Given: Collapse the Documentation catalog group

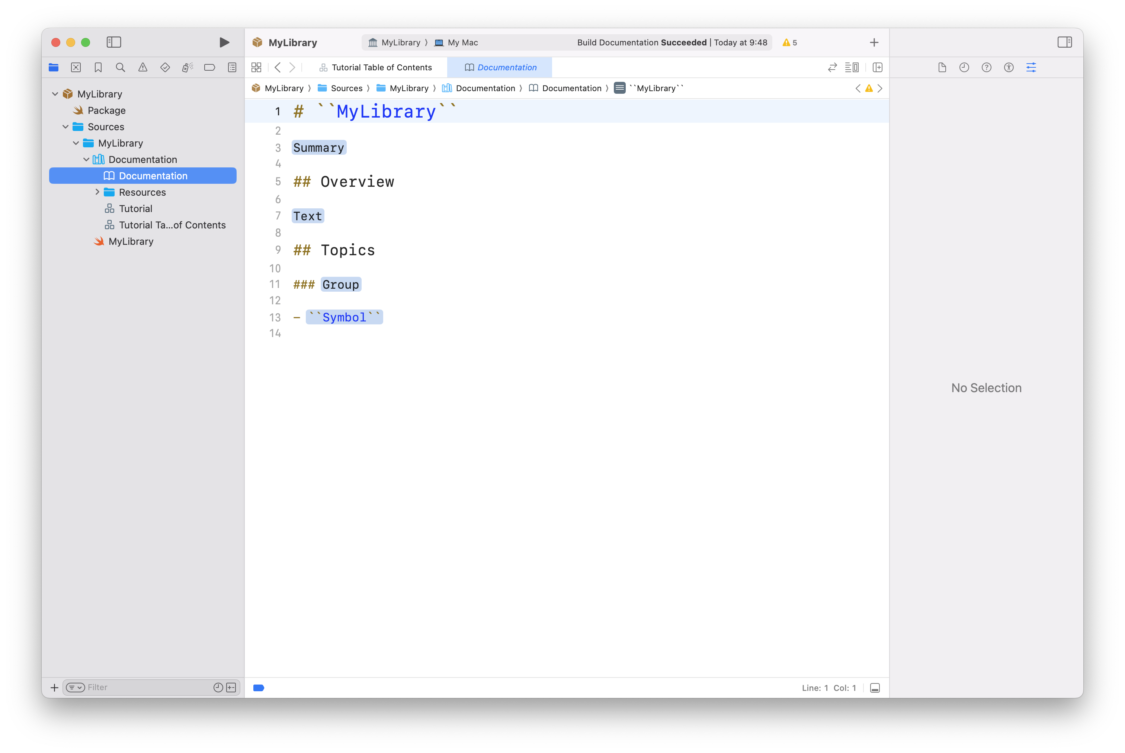Looking at the screenshot, I should [86, 160].
